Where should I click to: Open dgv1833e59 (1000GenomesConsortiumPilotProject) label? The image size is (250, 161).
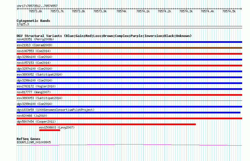click(x=56, y=110)
